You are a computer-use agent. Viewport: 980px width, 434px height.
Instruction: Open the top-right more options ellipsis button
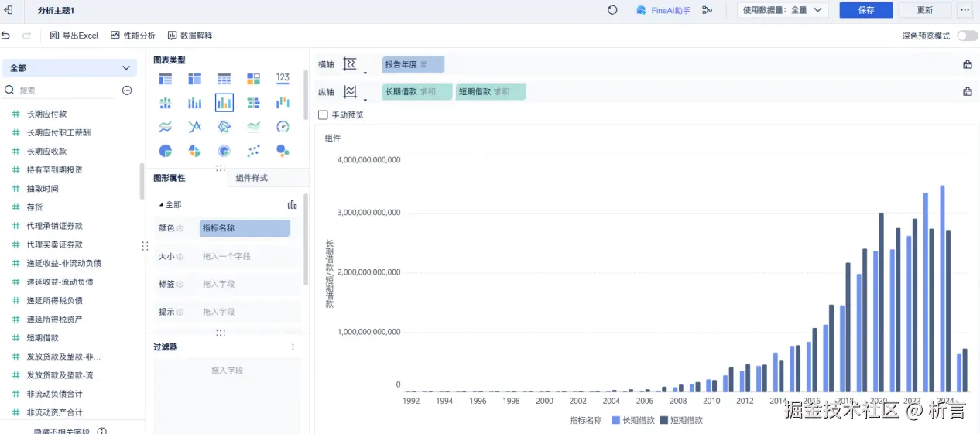coord(965,10)
